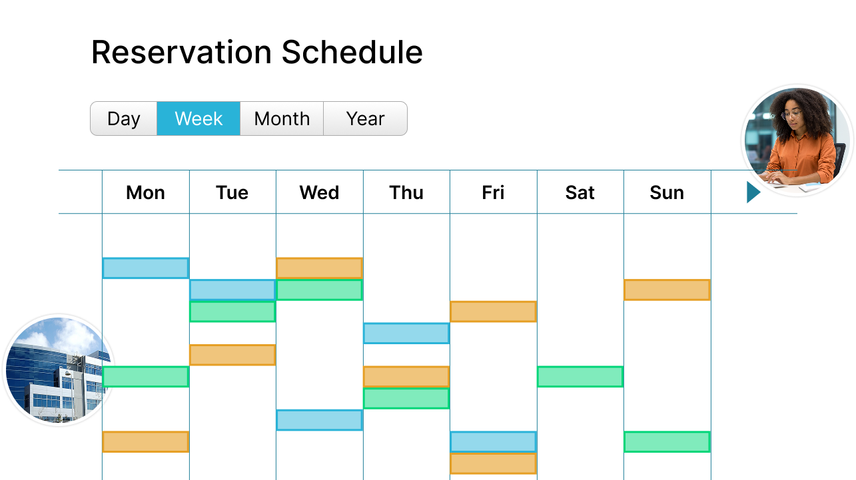The height and width of the screenshot is (480, 856).
Task: Switch to Month view
Action: point(282,119)
